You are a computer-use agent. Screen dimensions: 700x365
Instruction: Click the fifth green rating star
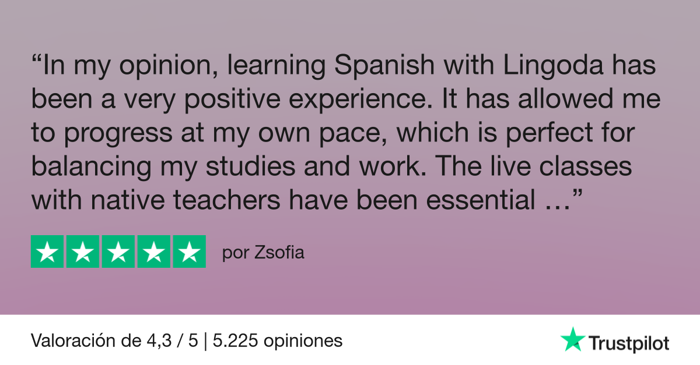point(189,251)
